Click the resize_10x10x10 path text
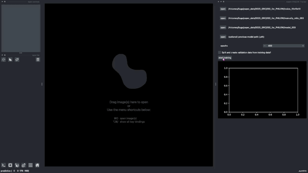This screenshot has height=173, width=308. pyautogui.click(x=264, y=9)
